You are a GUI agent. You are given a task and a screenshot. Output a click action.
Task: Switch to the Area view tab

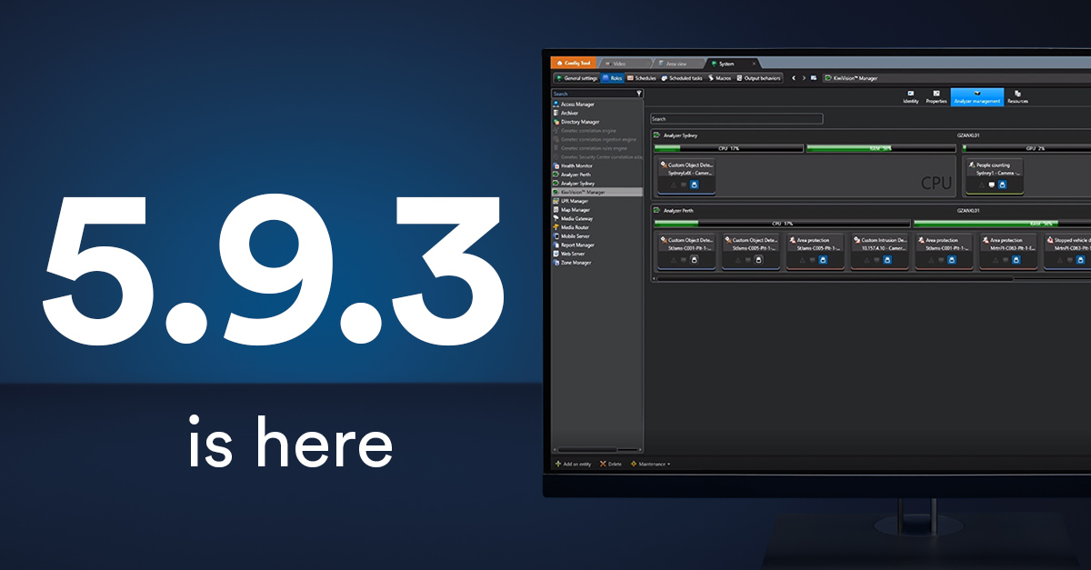click(x=682, y=64)
